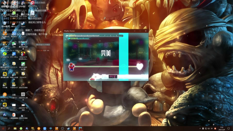The image size is (233, 131).
Task: Open taskbar Search magnifier
Action: click(x=9, y=128)
